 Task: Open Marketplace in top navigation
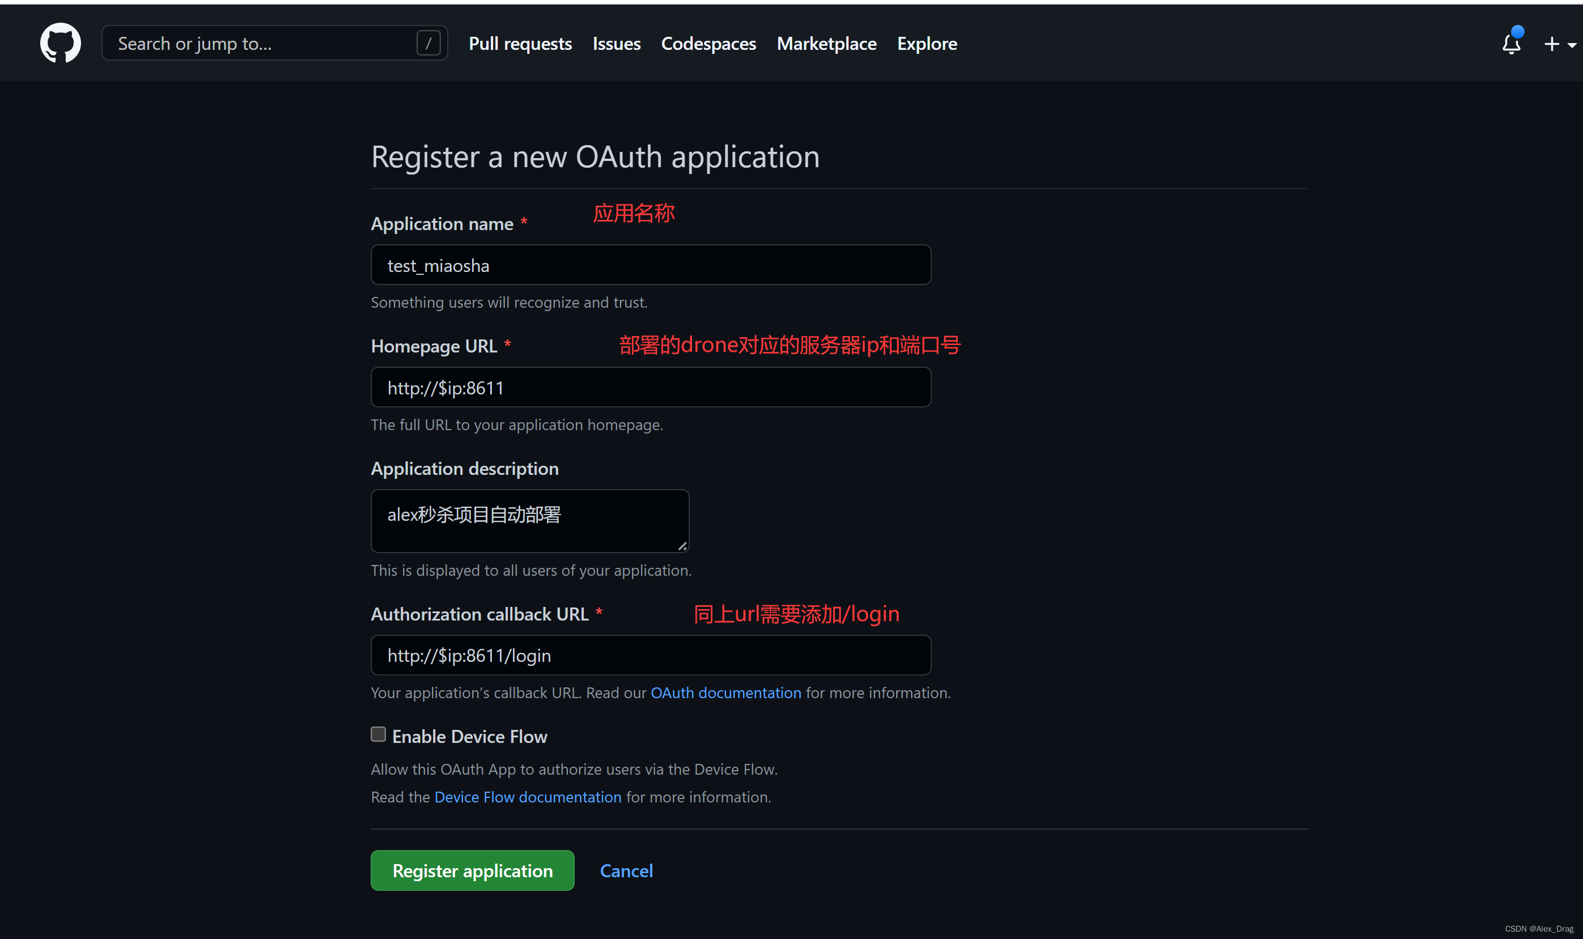click(826, 44)
